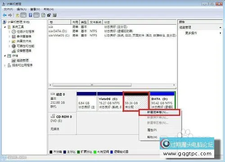Click the black 未分配 legend swatch
This screenshot has height=162, width=225.
[51, 152]
